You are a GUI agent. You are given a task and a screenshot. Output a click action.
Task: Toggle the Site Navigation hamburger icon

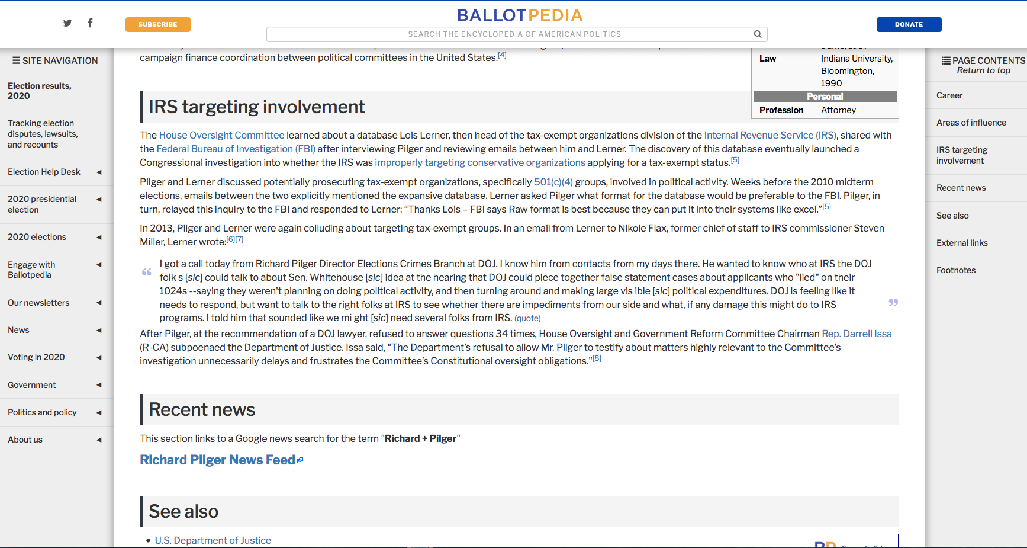coord(17,60)
